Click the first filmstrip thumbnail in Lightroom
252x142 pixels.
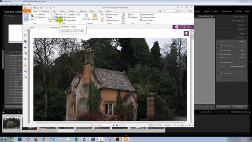(11, 123)
